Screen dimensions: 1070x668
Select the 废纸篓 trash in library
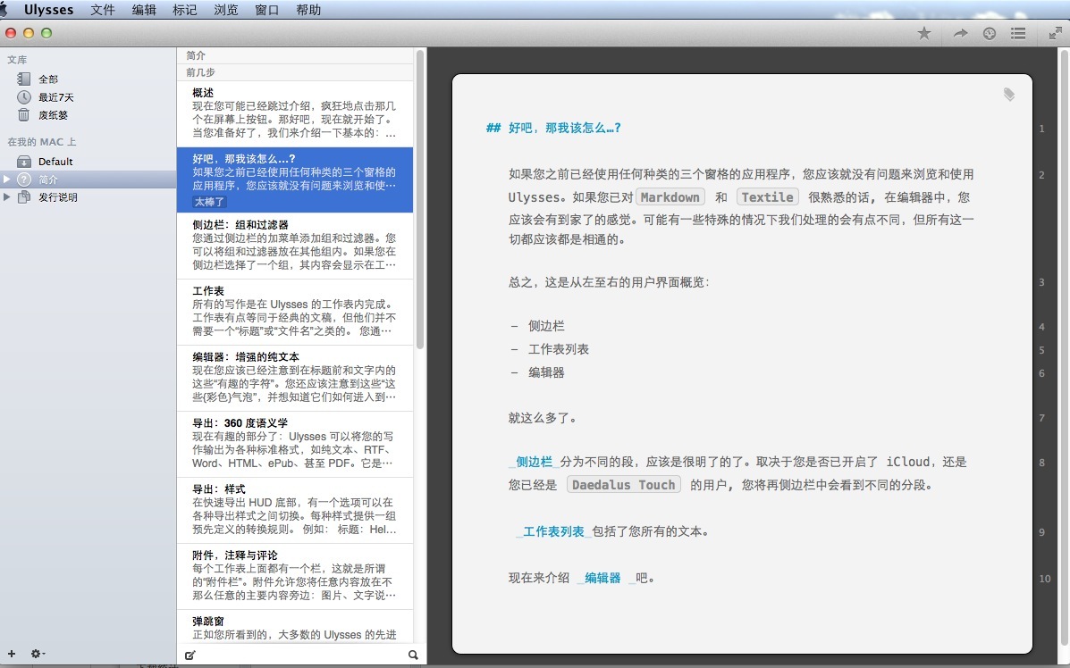52,115
